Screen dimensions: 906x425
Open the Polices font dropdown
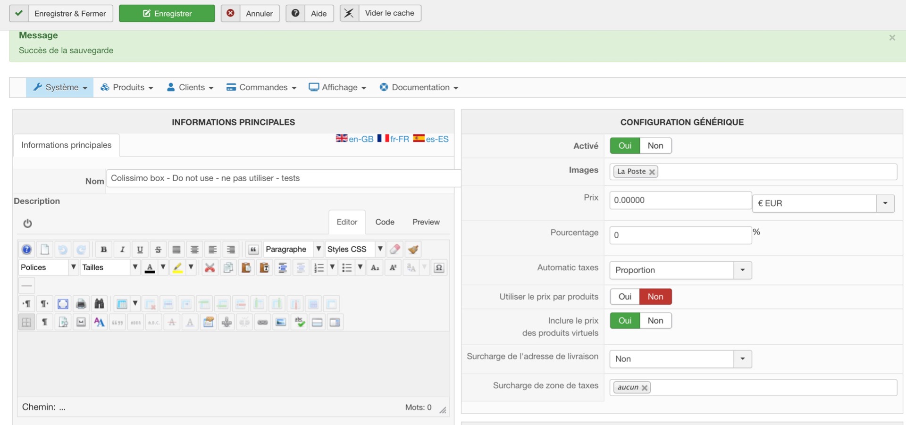coord(48,267)
